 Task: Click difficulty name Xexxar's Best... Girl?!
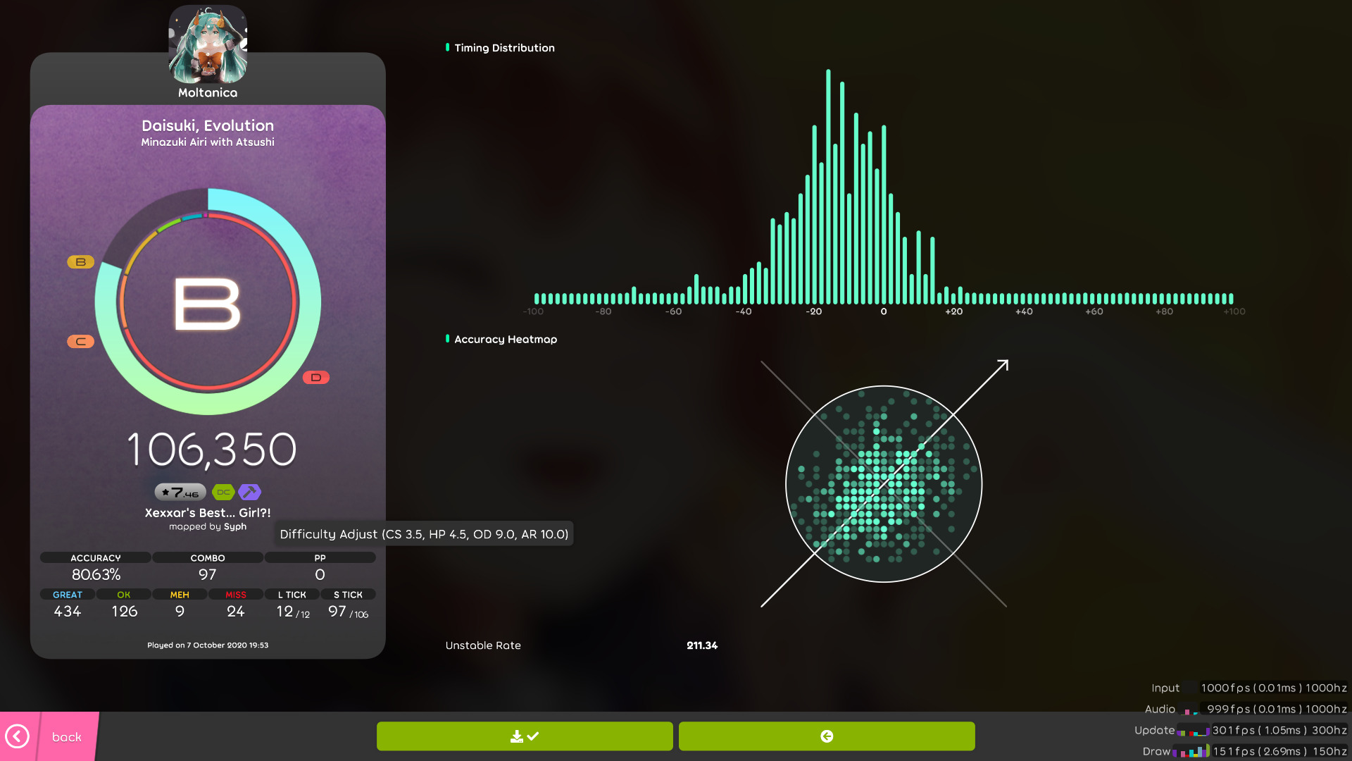coord(208,513)
